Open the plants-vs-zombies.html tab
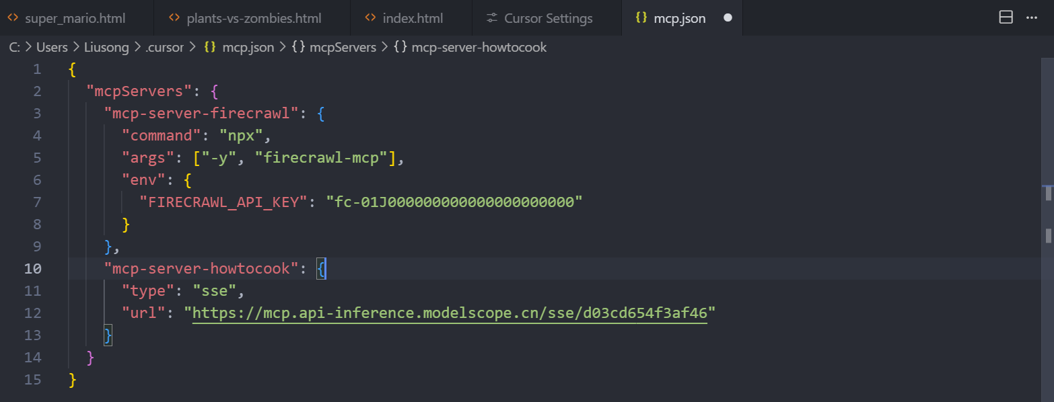The width and height of the screenshot is (1054, 402). (252, 18)
